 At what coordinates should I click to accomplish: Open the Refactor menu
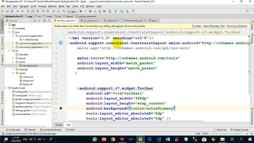coord(52,6)
